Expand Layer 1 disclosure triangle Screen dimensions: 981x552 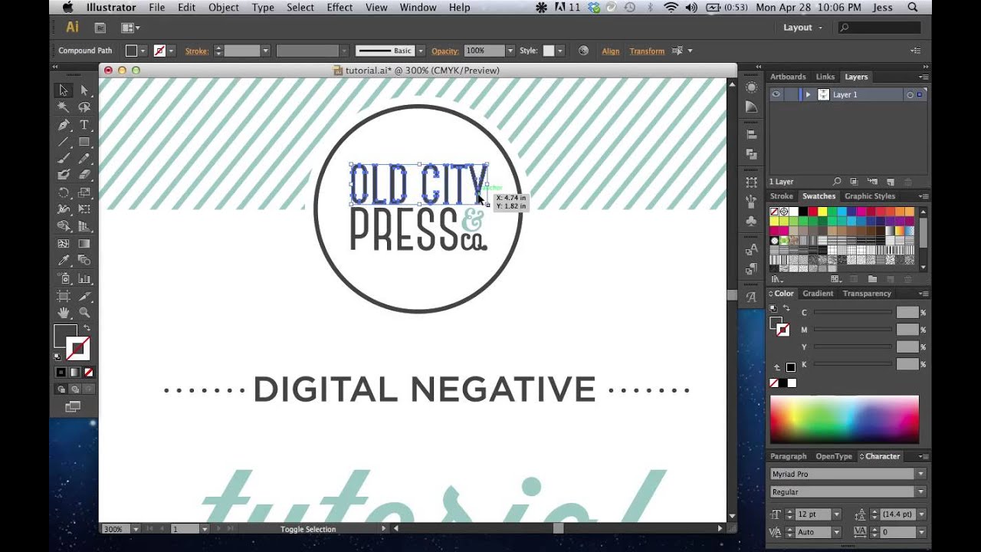pyautogui.click(x=808, y=95)
